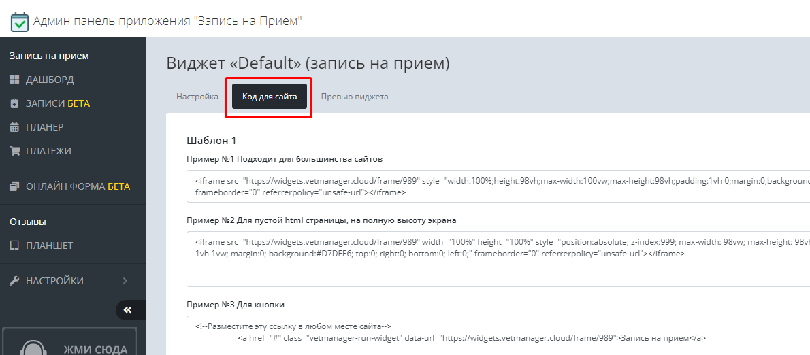
Task: Switch to the Настройка tab
Action: (197, 97)
